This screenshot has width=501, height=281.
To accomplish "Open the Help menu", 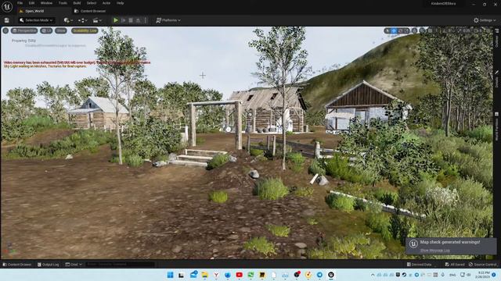I will [x=120, y=3].
